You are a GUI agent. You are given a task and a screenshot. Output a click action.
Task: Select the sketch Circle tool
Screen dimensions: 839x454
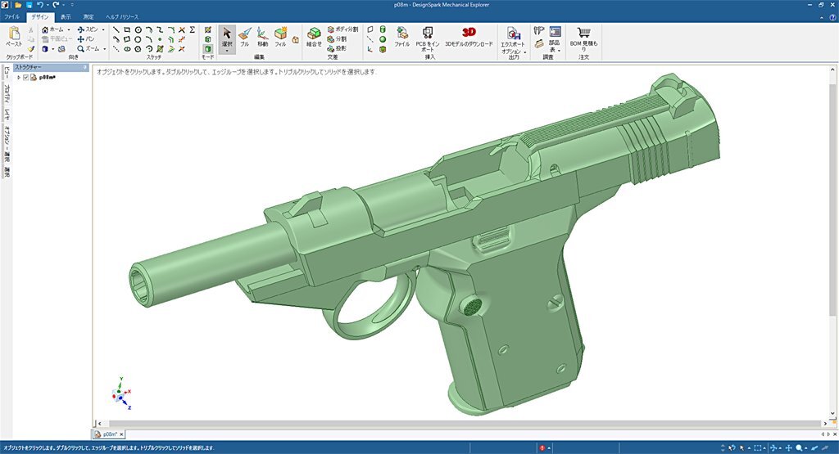(138, 30)
